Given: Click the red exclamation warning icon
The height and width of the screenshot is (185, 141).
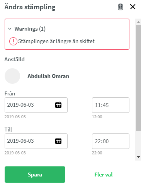Looking at the screenshot, I should [13, 41].
